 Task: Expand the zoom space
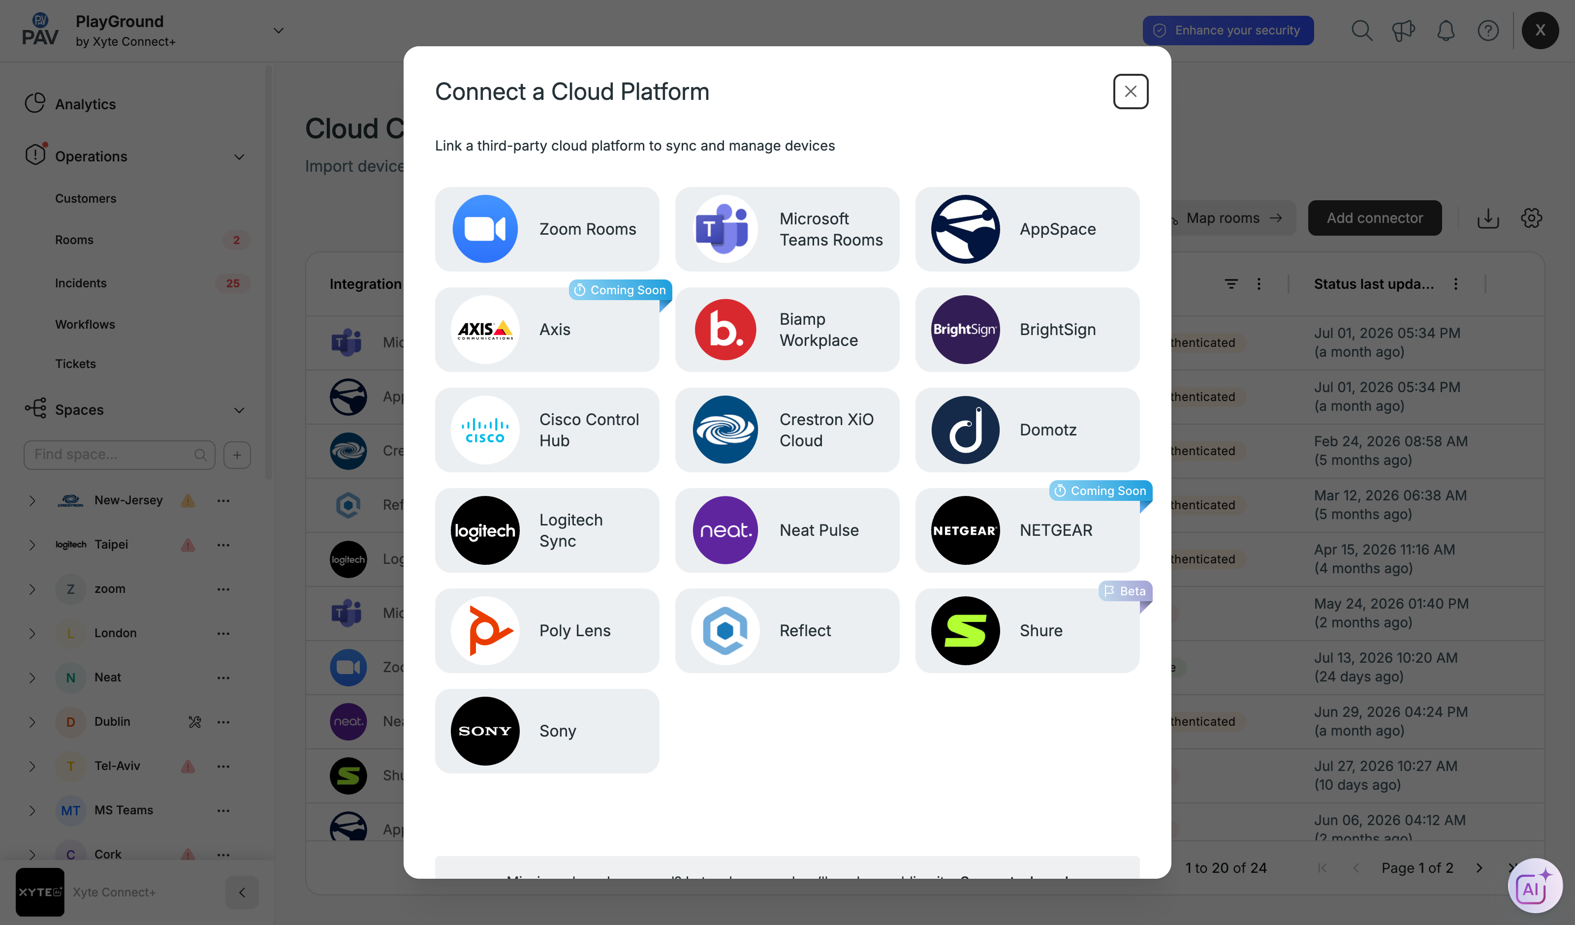click(x=32, y=589)
